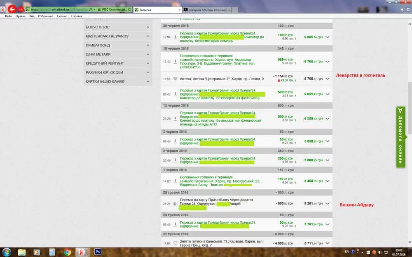Open the Файл menu
The width and height of the screenshot is (412, 257).
(x=8, y=16)
